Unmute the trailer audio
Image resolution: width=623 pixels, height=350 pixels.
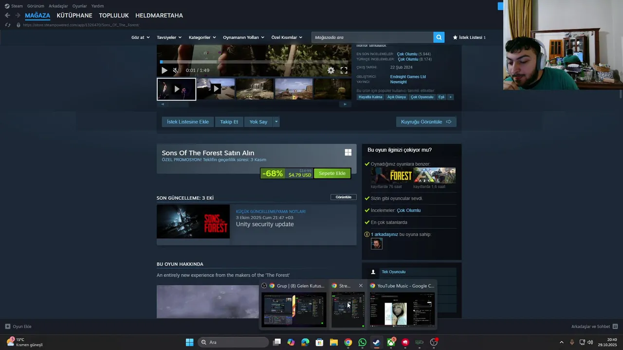coord(176,70)
